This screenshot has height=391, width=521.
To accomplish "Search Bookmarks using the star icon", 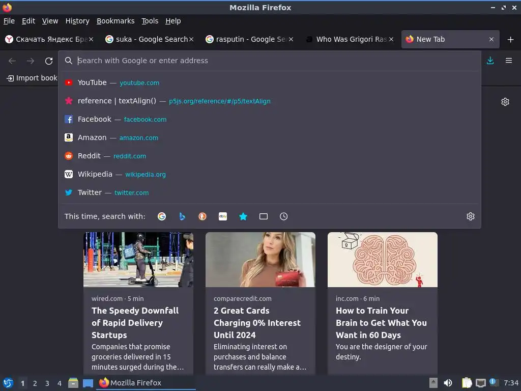I will (x=243, y=216).
